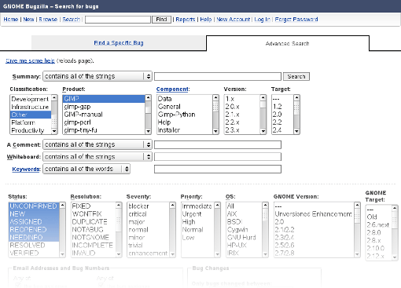Open the Browse link
This screenshot has width=401, height=288.
48,20
